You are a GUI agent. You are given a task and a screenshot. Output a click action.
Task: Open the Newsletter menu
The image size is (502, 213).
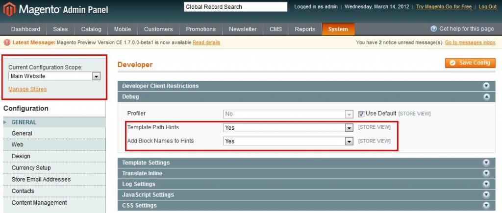tap(243, 29)
